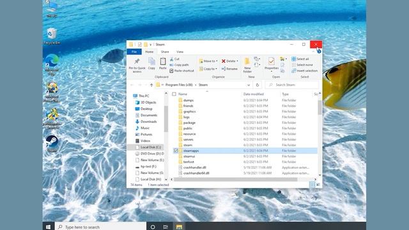Open New item dropdown in ribbon
The height and width of the screenshot is (230, 409).
click(x=257, y=59)
